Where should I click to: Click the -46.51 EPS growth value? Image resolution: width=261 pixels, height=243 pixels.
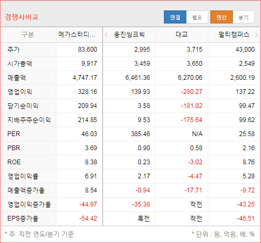[246, 218]
